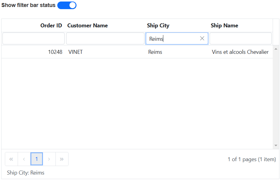Click the Ship Name column header
This screenshot has height=180, width=280.
[224, 26]
